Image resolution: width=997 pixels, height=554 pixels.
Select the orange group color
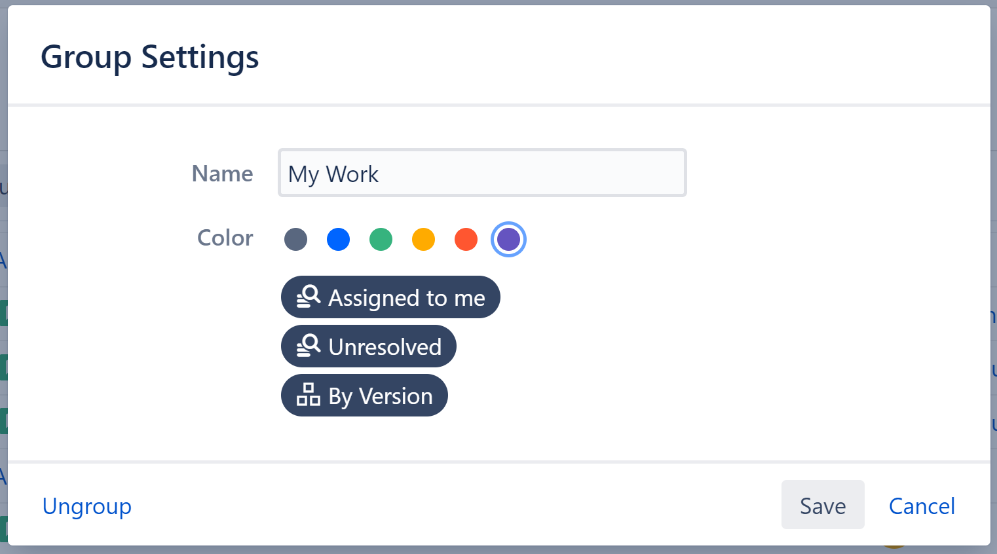click(x=423, y=239)
